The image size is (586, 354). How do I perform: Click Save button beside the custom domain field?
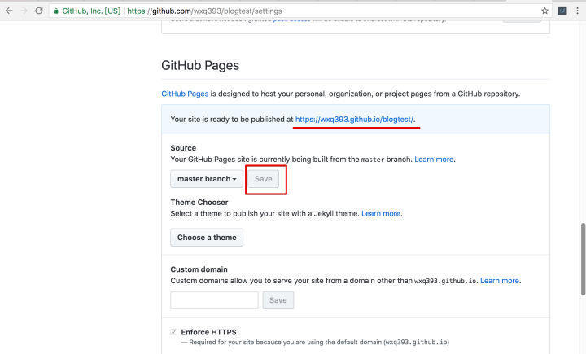click(x=278, y=300)
